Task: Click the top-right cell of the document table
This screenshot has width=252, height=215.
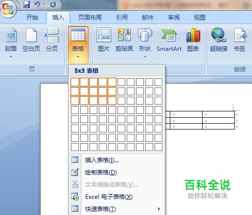Action: (218, 114)
